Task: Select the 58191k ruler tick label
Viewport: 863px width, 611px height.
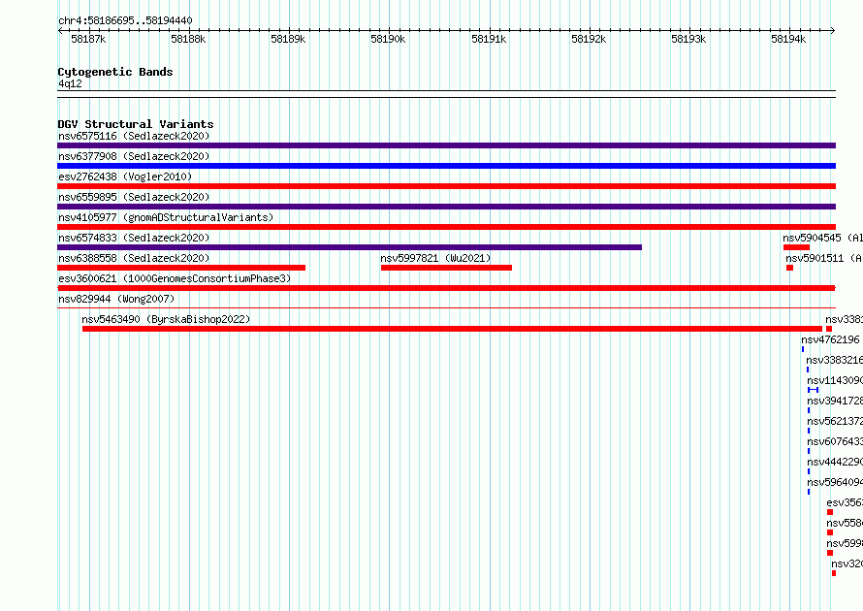Action: point(489,39)
